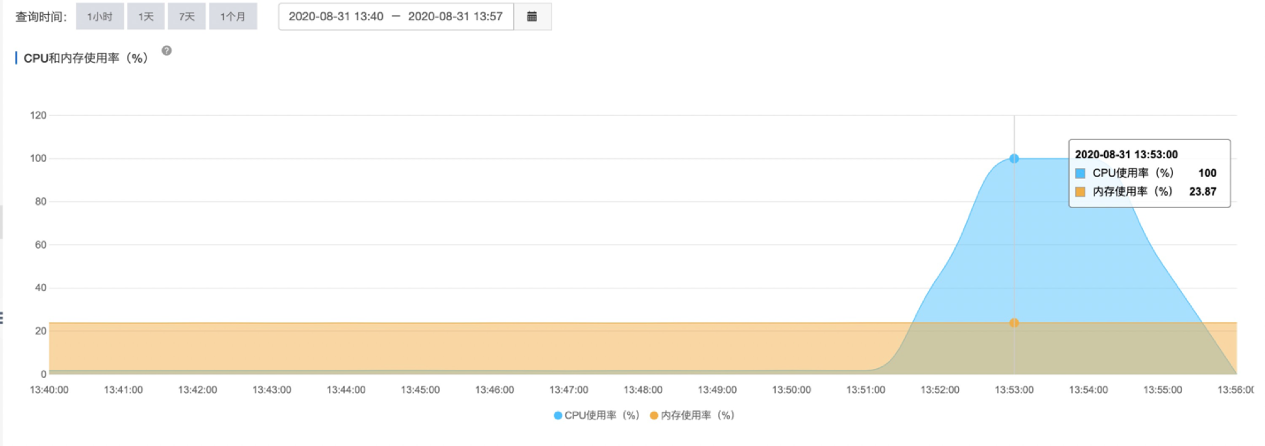Click the blue CPU swatch in the tooltip
The height and width of the screenshot is (446, 1265).
[1080, 173]
